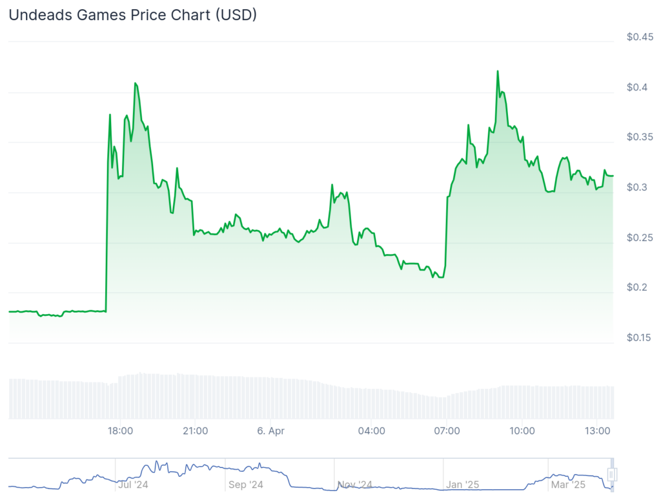Select the 07:00 time axis label
Viewport: 661px width, 504px height.
coord(447,430)
